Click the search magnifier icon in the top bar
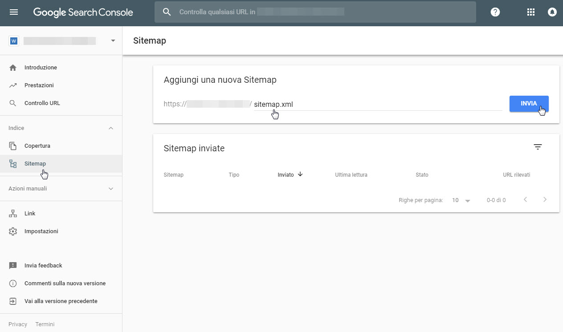Screen dimensions: 563x332 coord(167,12)
